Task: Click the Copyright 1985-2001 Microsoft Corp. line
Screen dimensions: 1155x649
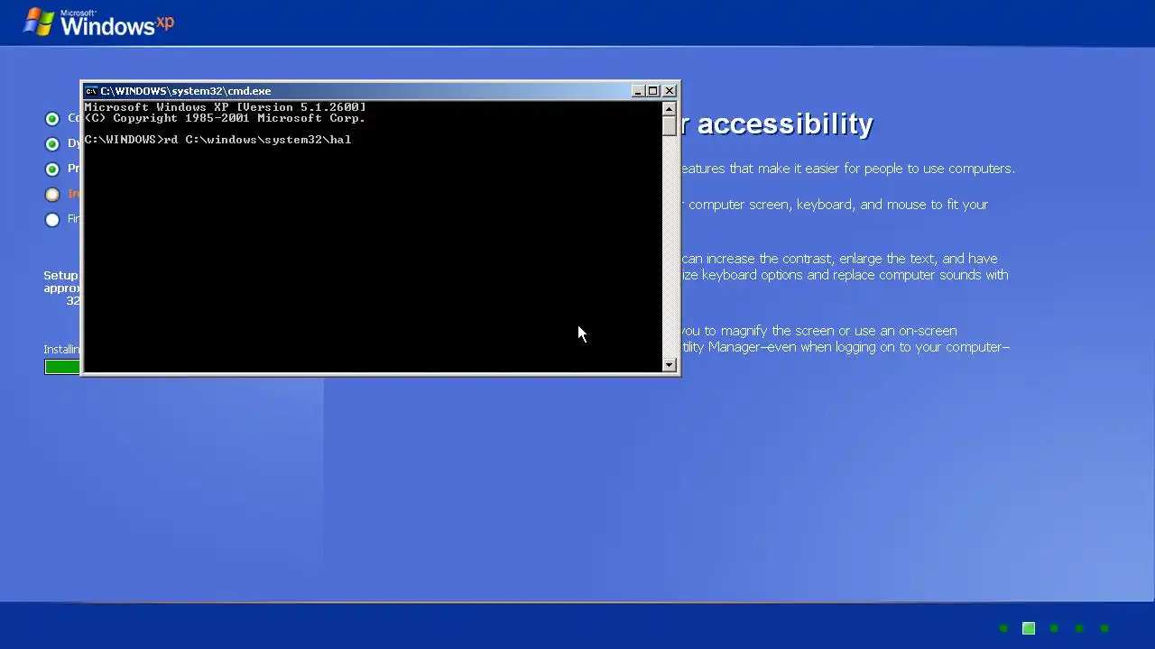Action: [225, 118]
